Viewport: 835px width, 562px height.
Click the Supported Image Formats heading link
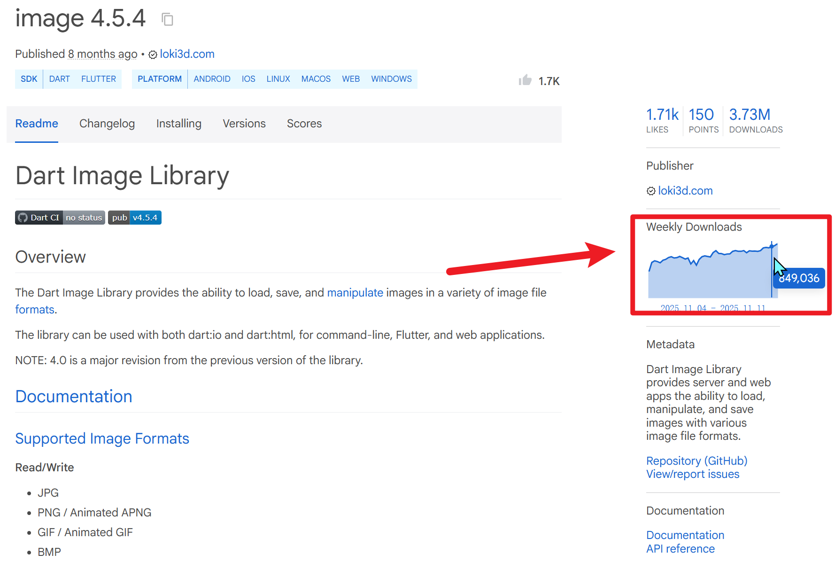pyautogui.click(x=102, y=438)
